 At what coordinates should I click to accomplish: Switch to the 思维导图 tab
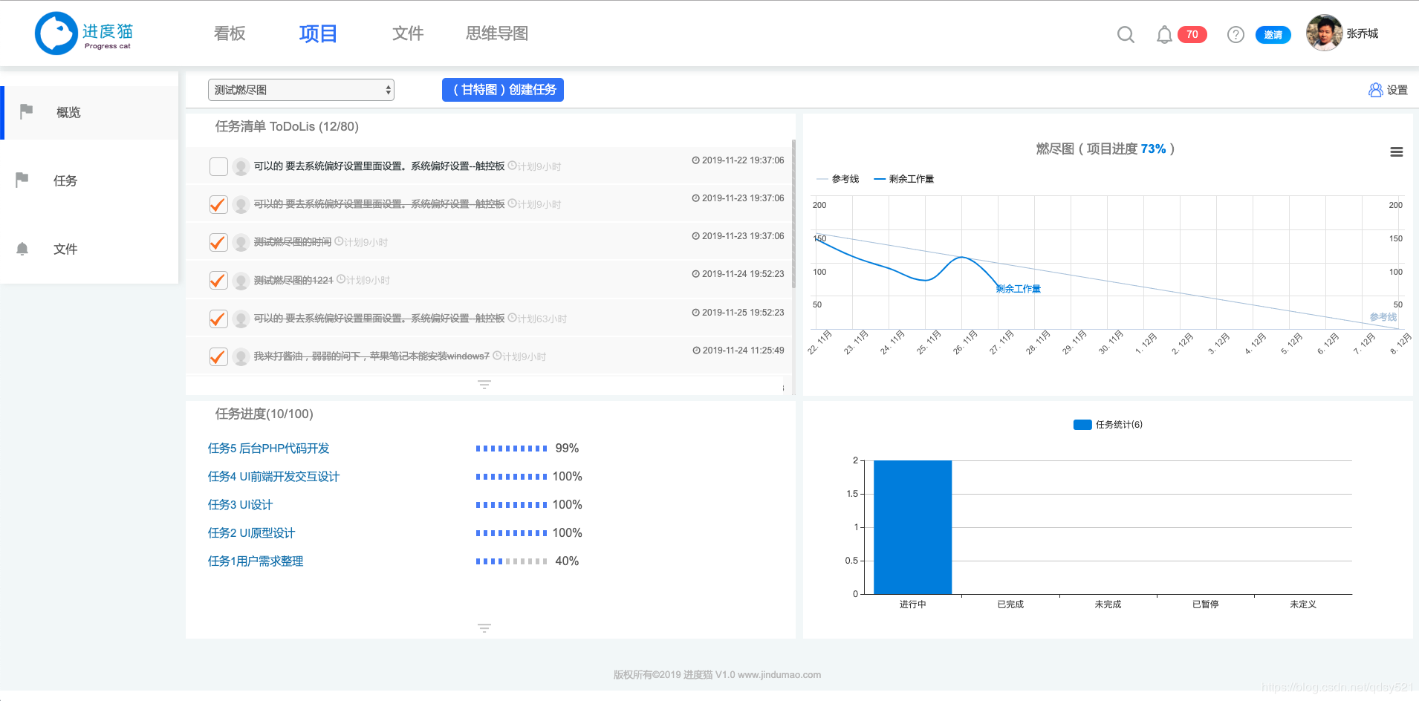497,33
